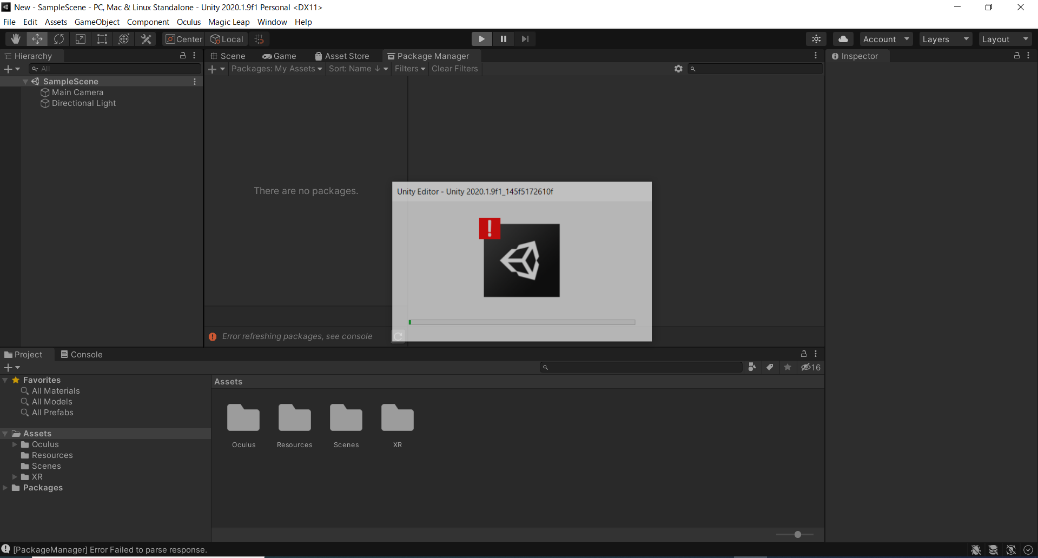Open the Filters dropdown
The height and width of the screenshot is (558, 1038).
[x=409, y=69]
